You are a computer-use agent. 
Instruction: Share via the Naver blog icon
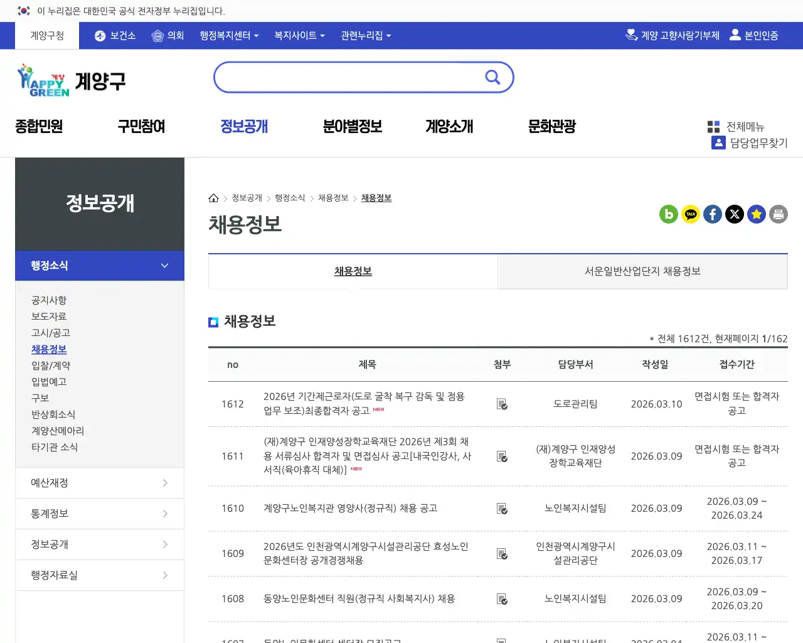coord(669,214)
